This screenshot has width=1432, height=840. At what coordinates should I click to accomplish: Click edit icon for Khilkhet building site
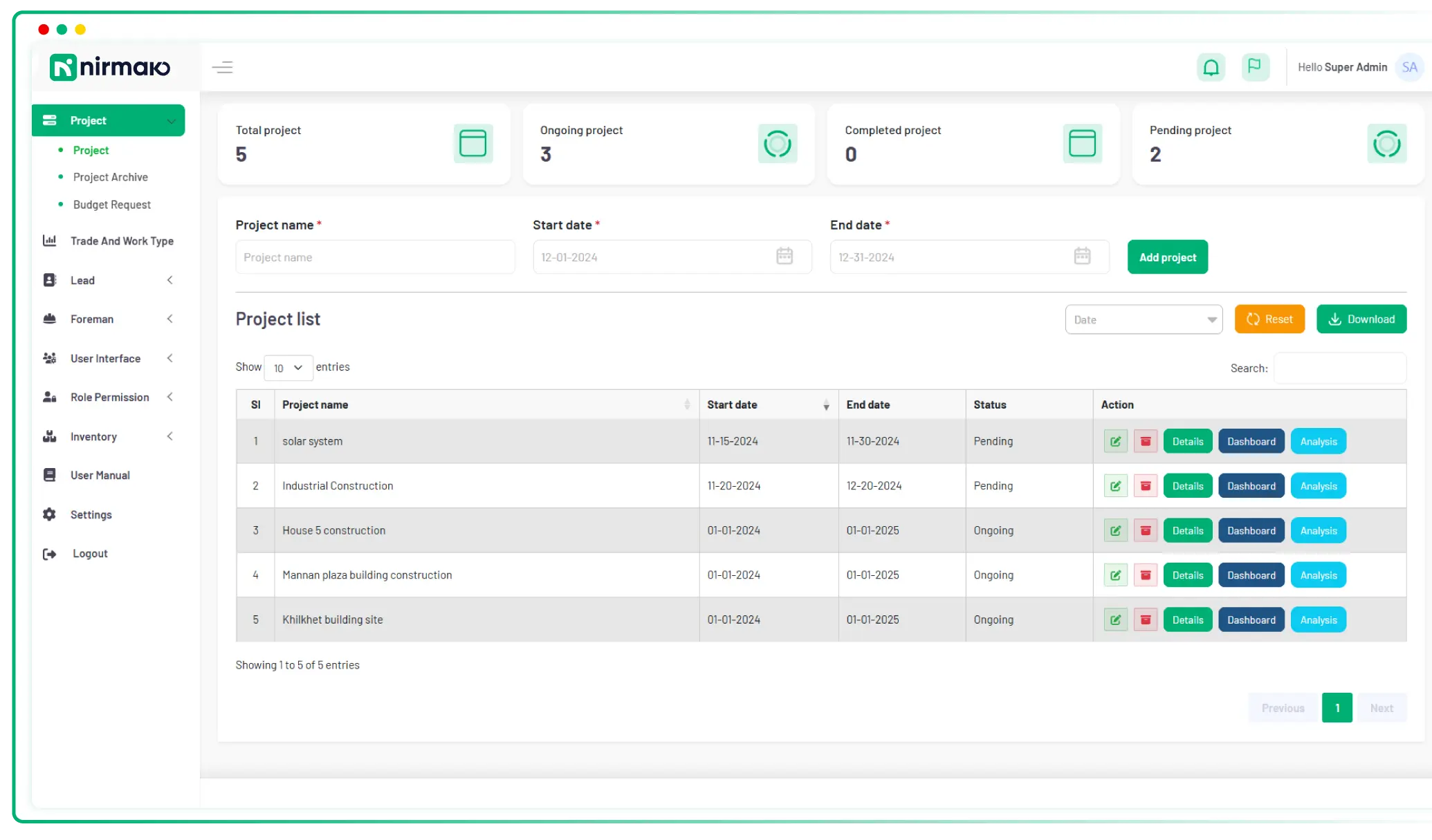coord(1115,620)
